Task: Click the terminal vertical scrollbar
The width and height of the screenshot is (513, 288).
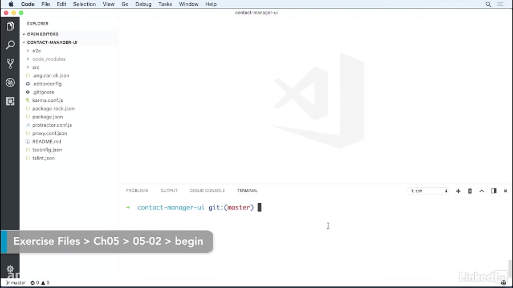Action: [510, 269]
